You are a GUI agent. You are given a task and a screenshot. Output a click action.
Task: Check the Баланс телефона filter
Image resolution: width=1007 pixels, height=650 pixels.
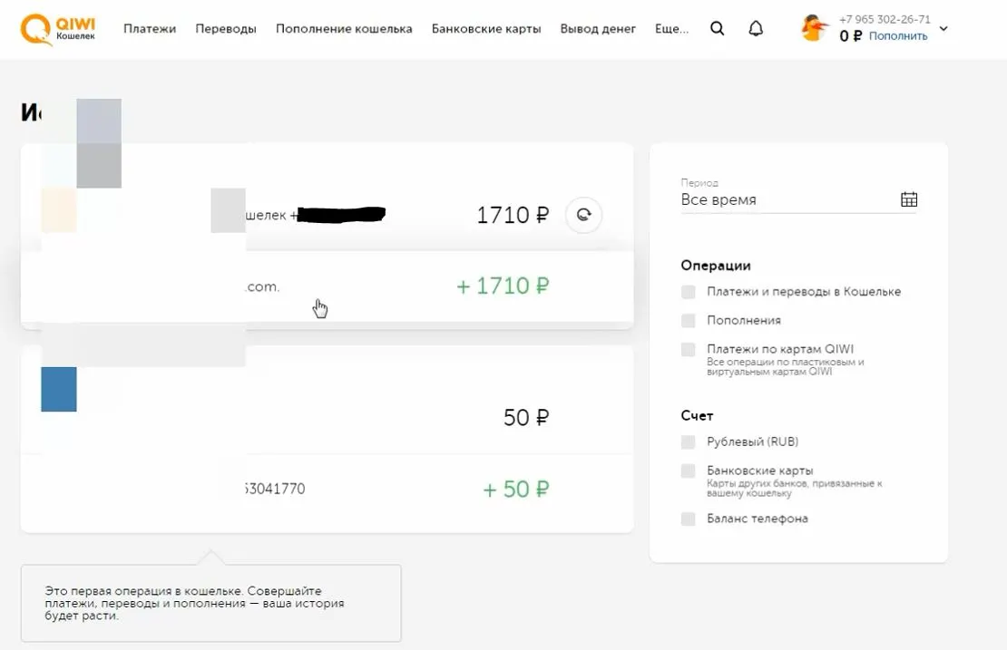point(689,519)
